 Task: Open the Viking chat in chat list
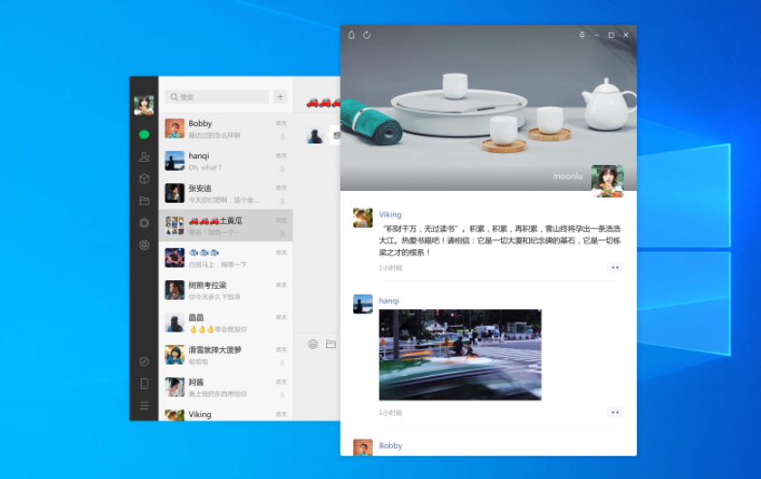[x=225, y=413]
